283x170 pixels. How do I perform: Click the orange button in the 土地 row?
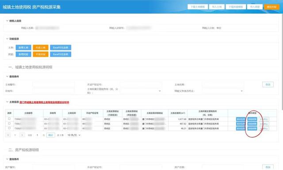41,47
